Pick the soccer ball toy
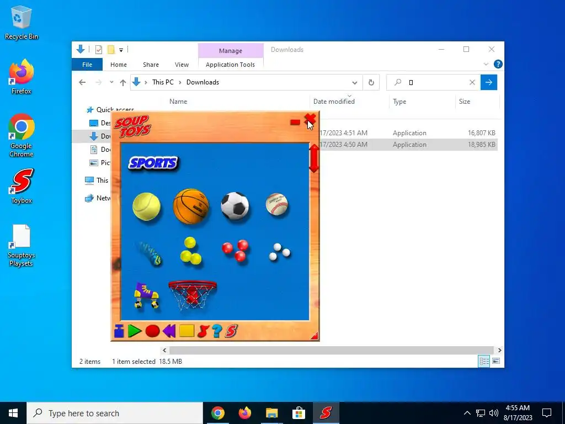Image resolution: width=565 pixels, height=424 pixels. click(235, 206)
